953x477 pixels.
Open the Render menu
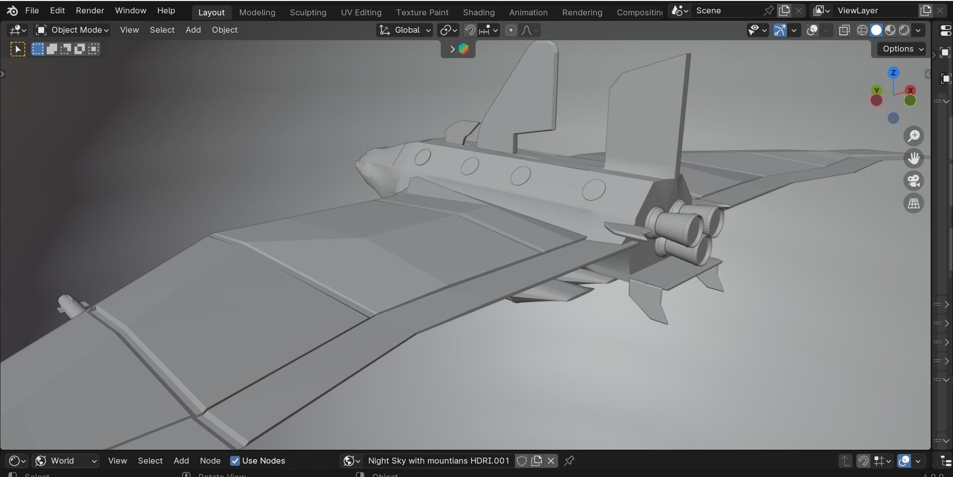coord(90,10)
